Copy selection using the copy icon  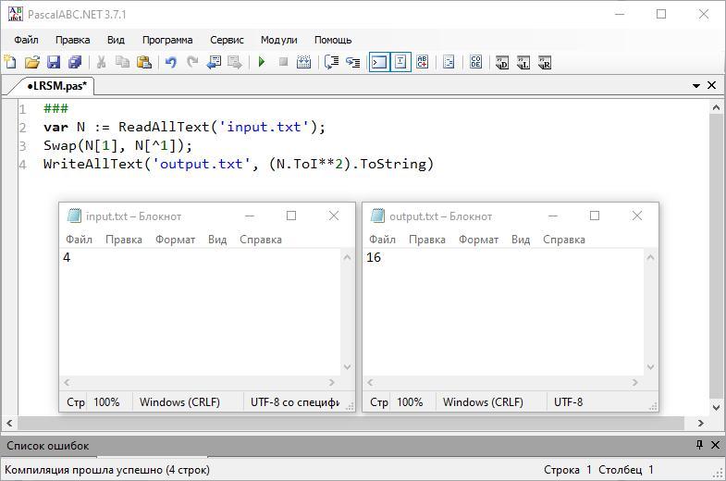[122, 62]
